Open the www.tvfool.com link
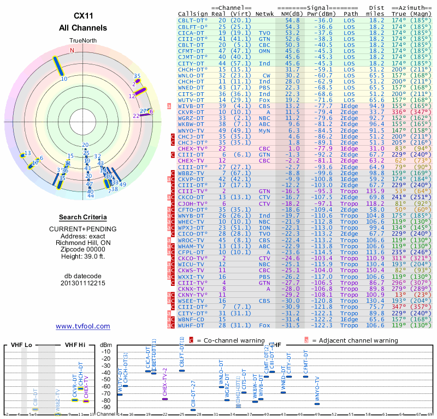437x419 pixels. pyautogui.click(x=83, y=326)
